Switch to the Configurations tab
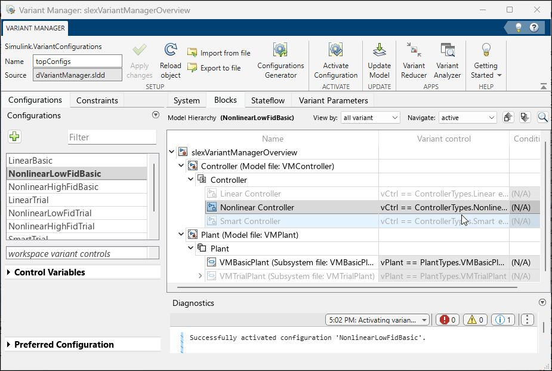The image size is (552, 371). click(x=35, y=100)
